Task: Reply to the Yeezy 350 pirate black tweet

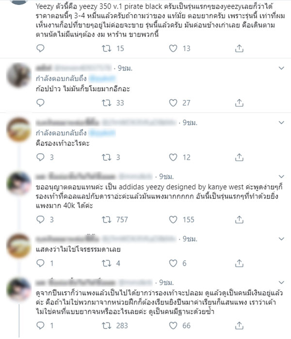Action: click(40, 48)
